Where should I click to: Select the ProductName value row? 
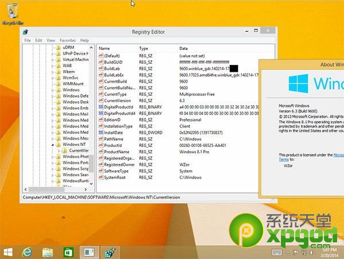point(178,152)
